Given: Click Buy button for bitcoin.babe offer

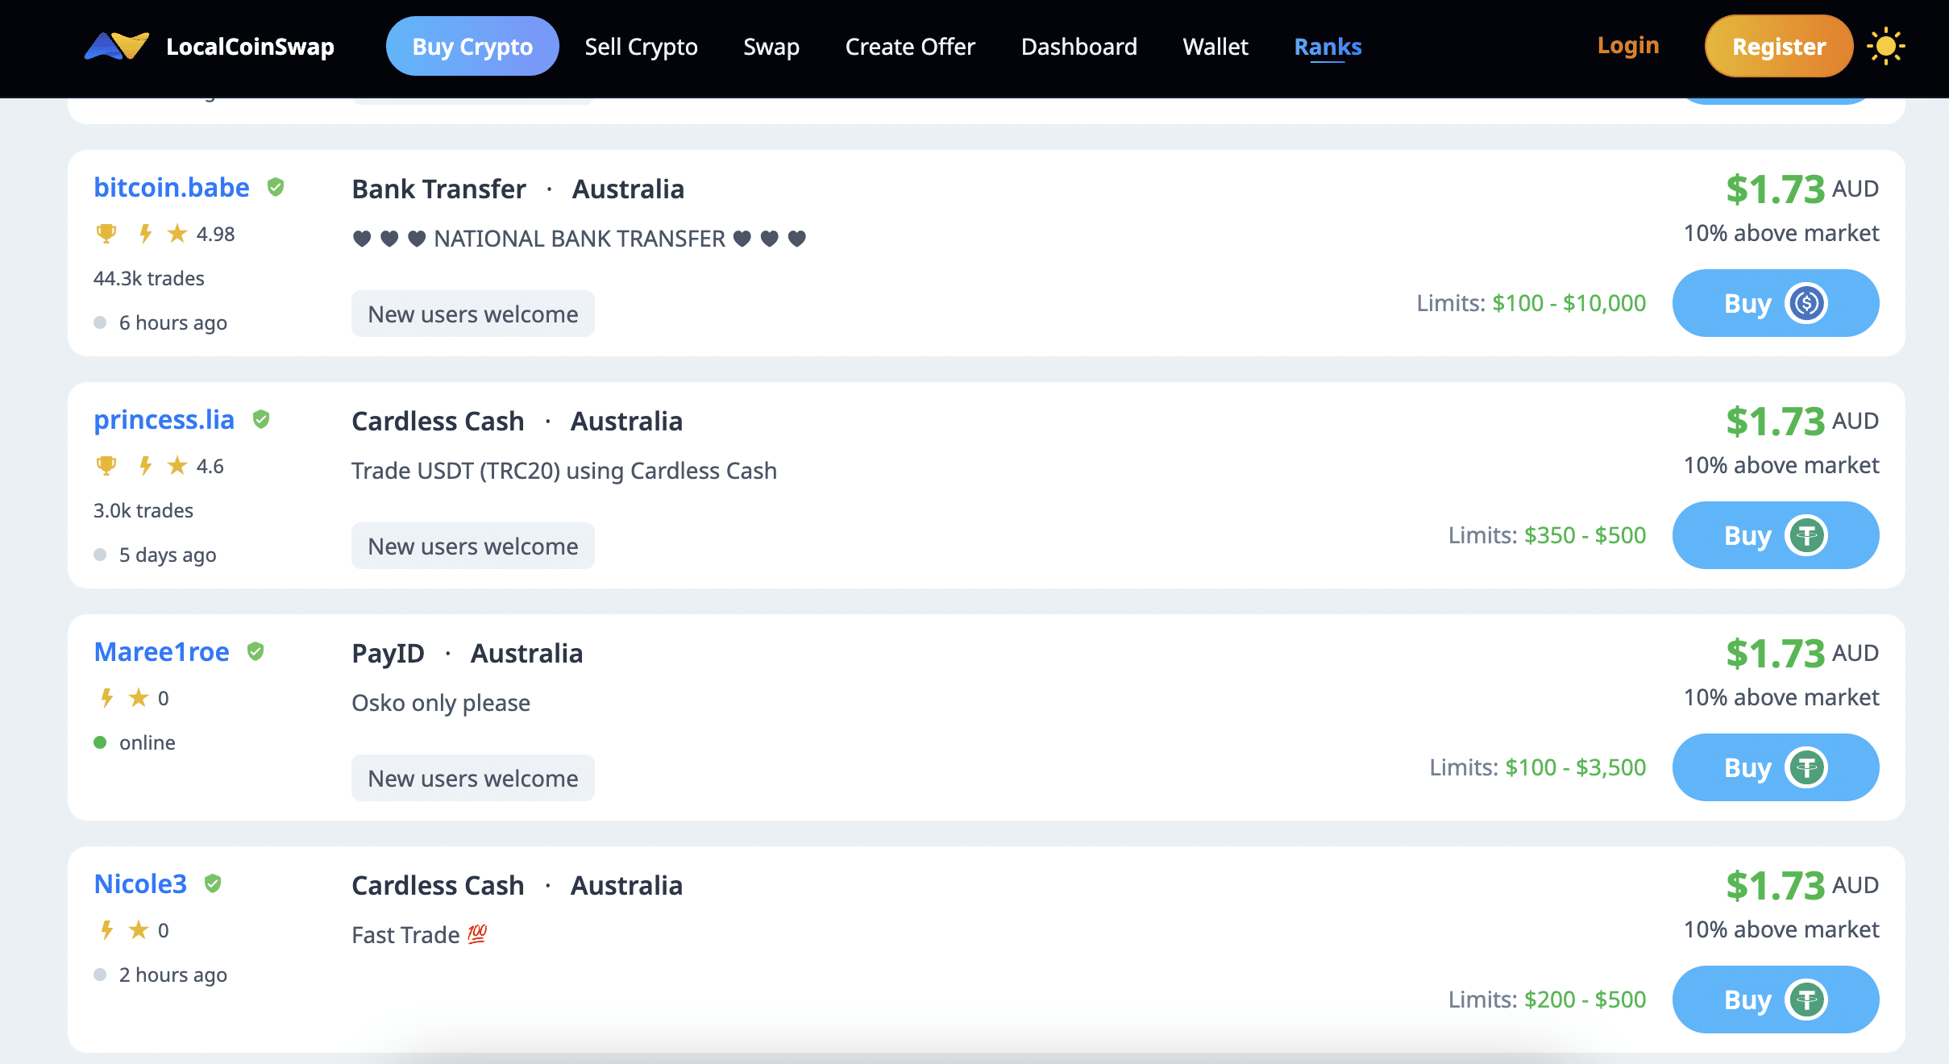Looking at the screenshot, I should (x=1775, y=303).
